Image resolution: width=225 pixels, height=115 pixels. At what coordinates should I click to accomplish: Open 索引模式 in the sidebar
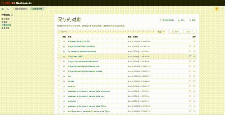5,19
